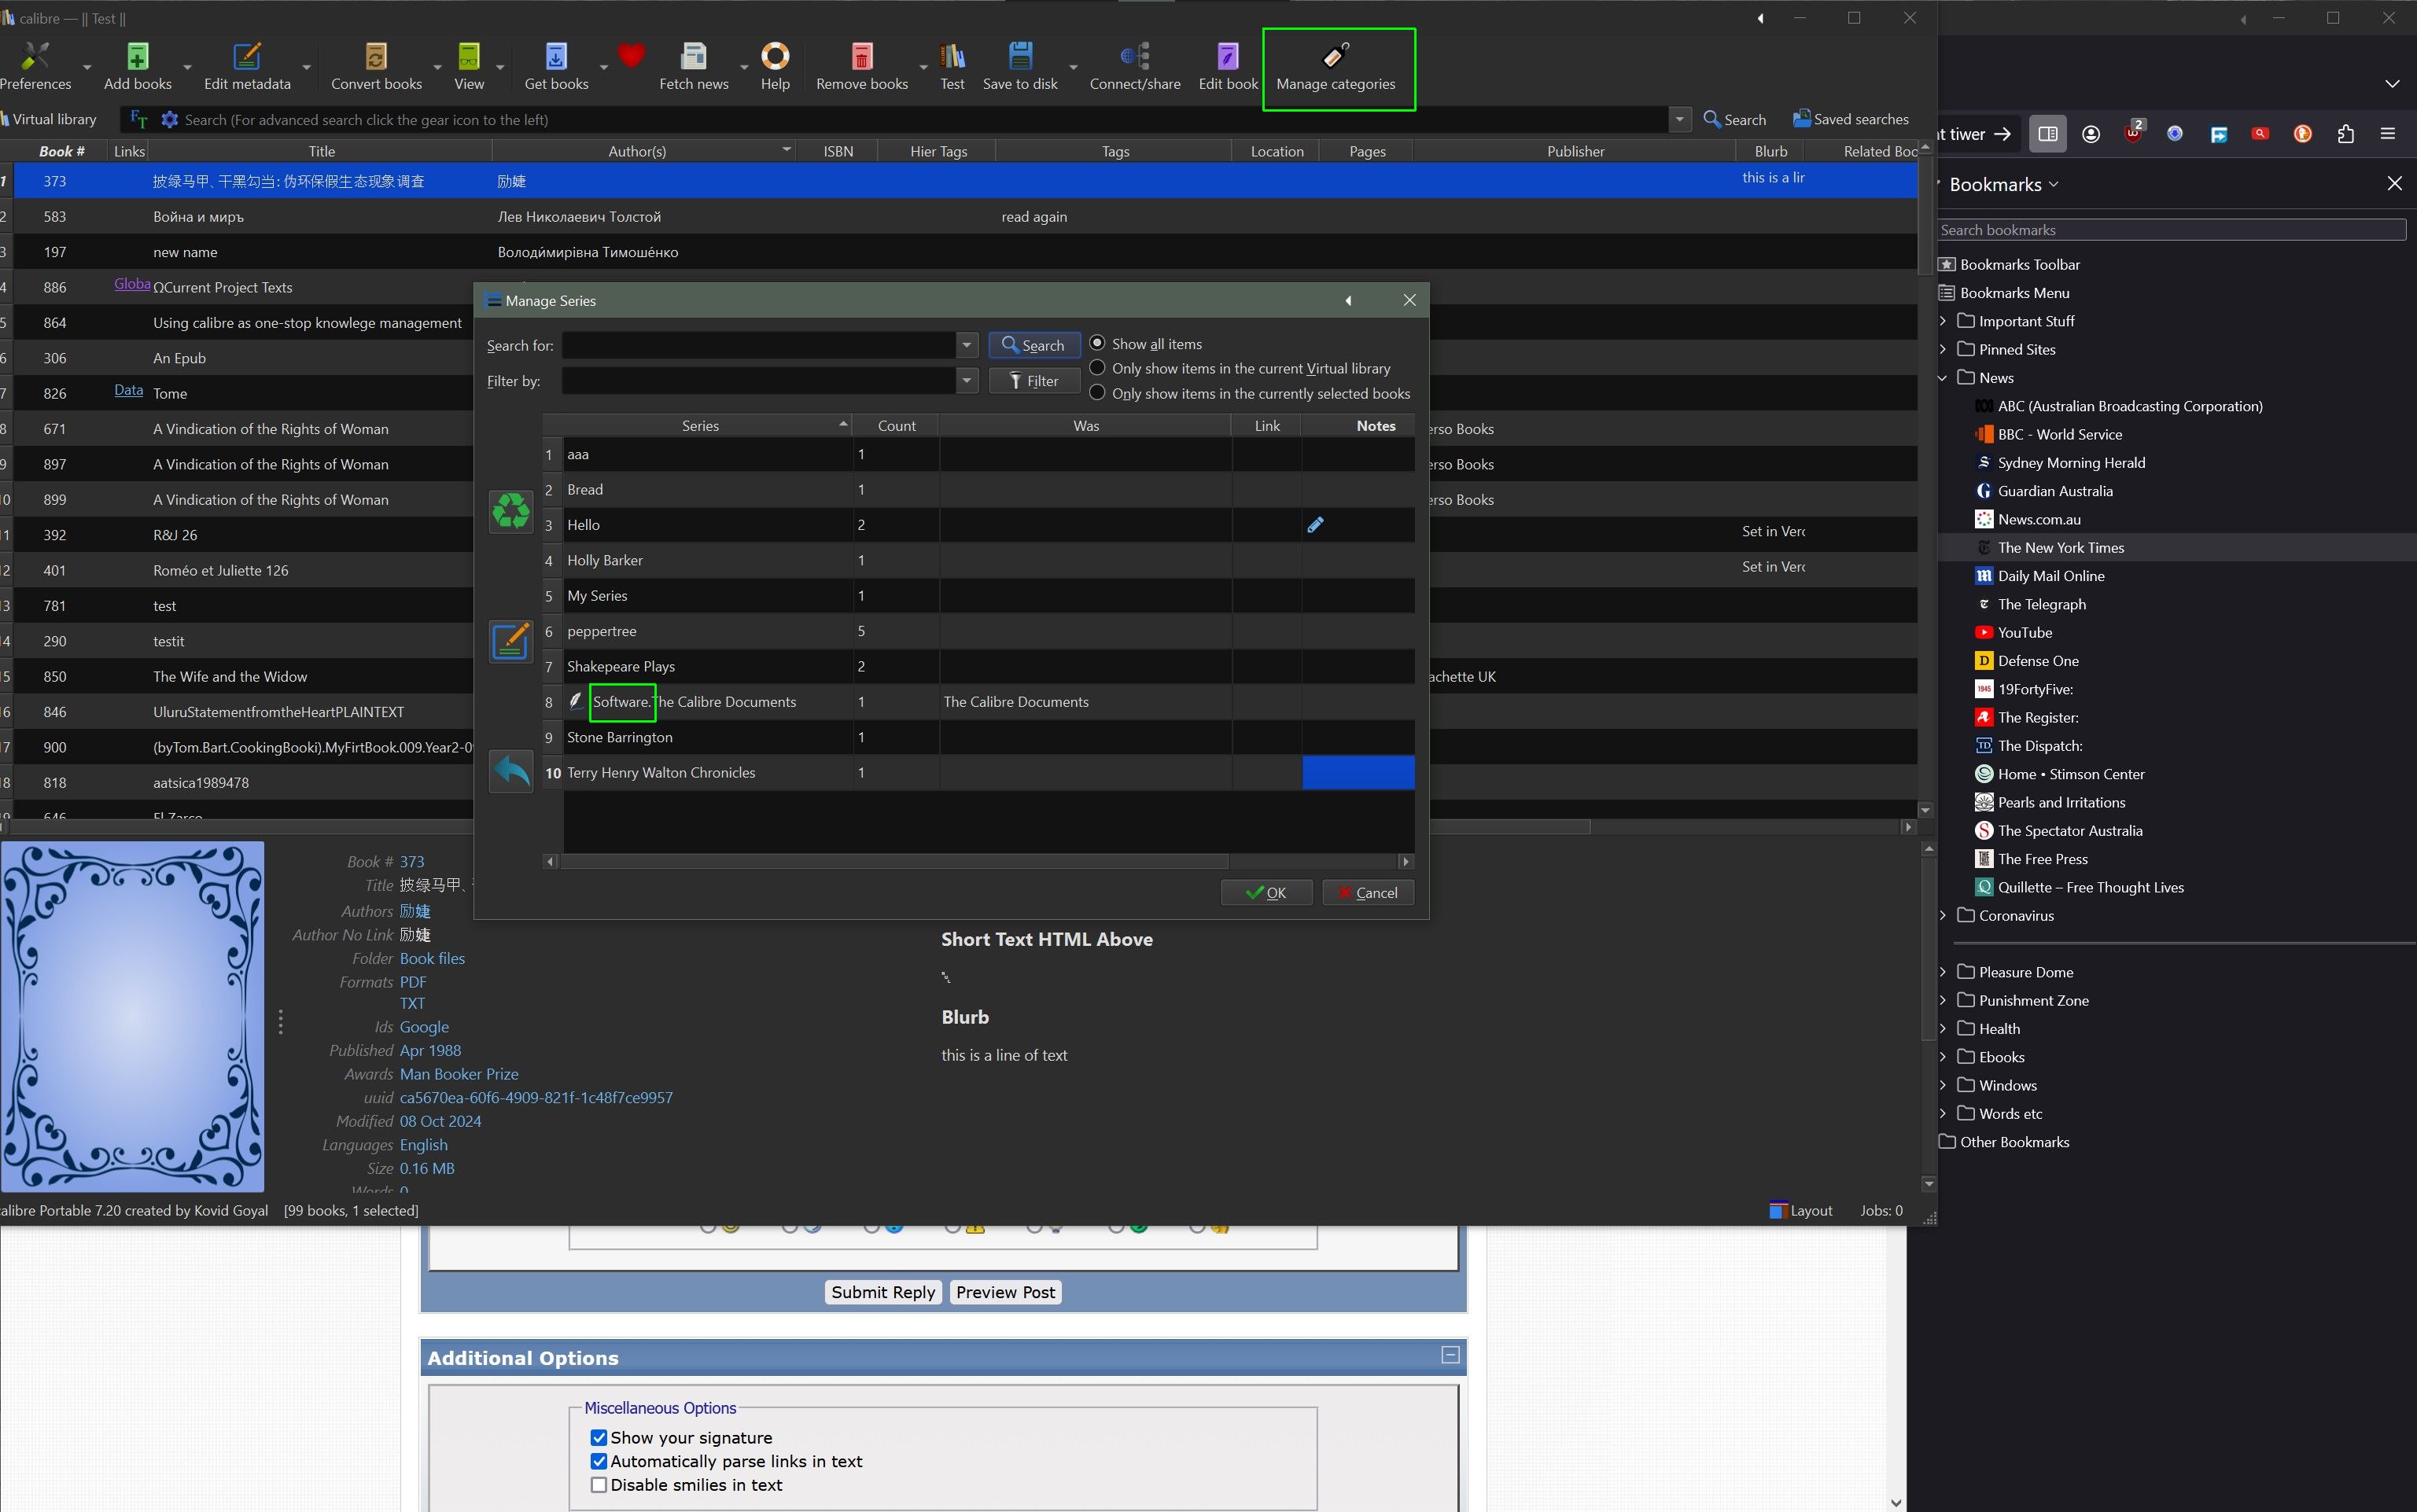Image resolution: width=2417 pixels, height=1512 pixels.
Task: Expand the Filter by dropdown
Action: pyautogui.click(x=966, y=381)
